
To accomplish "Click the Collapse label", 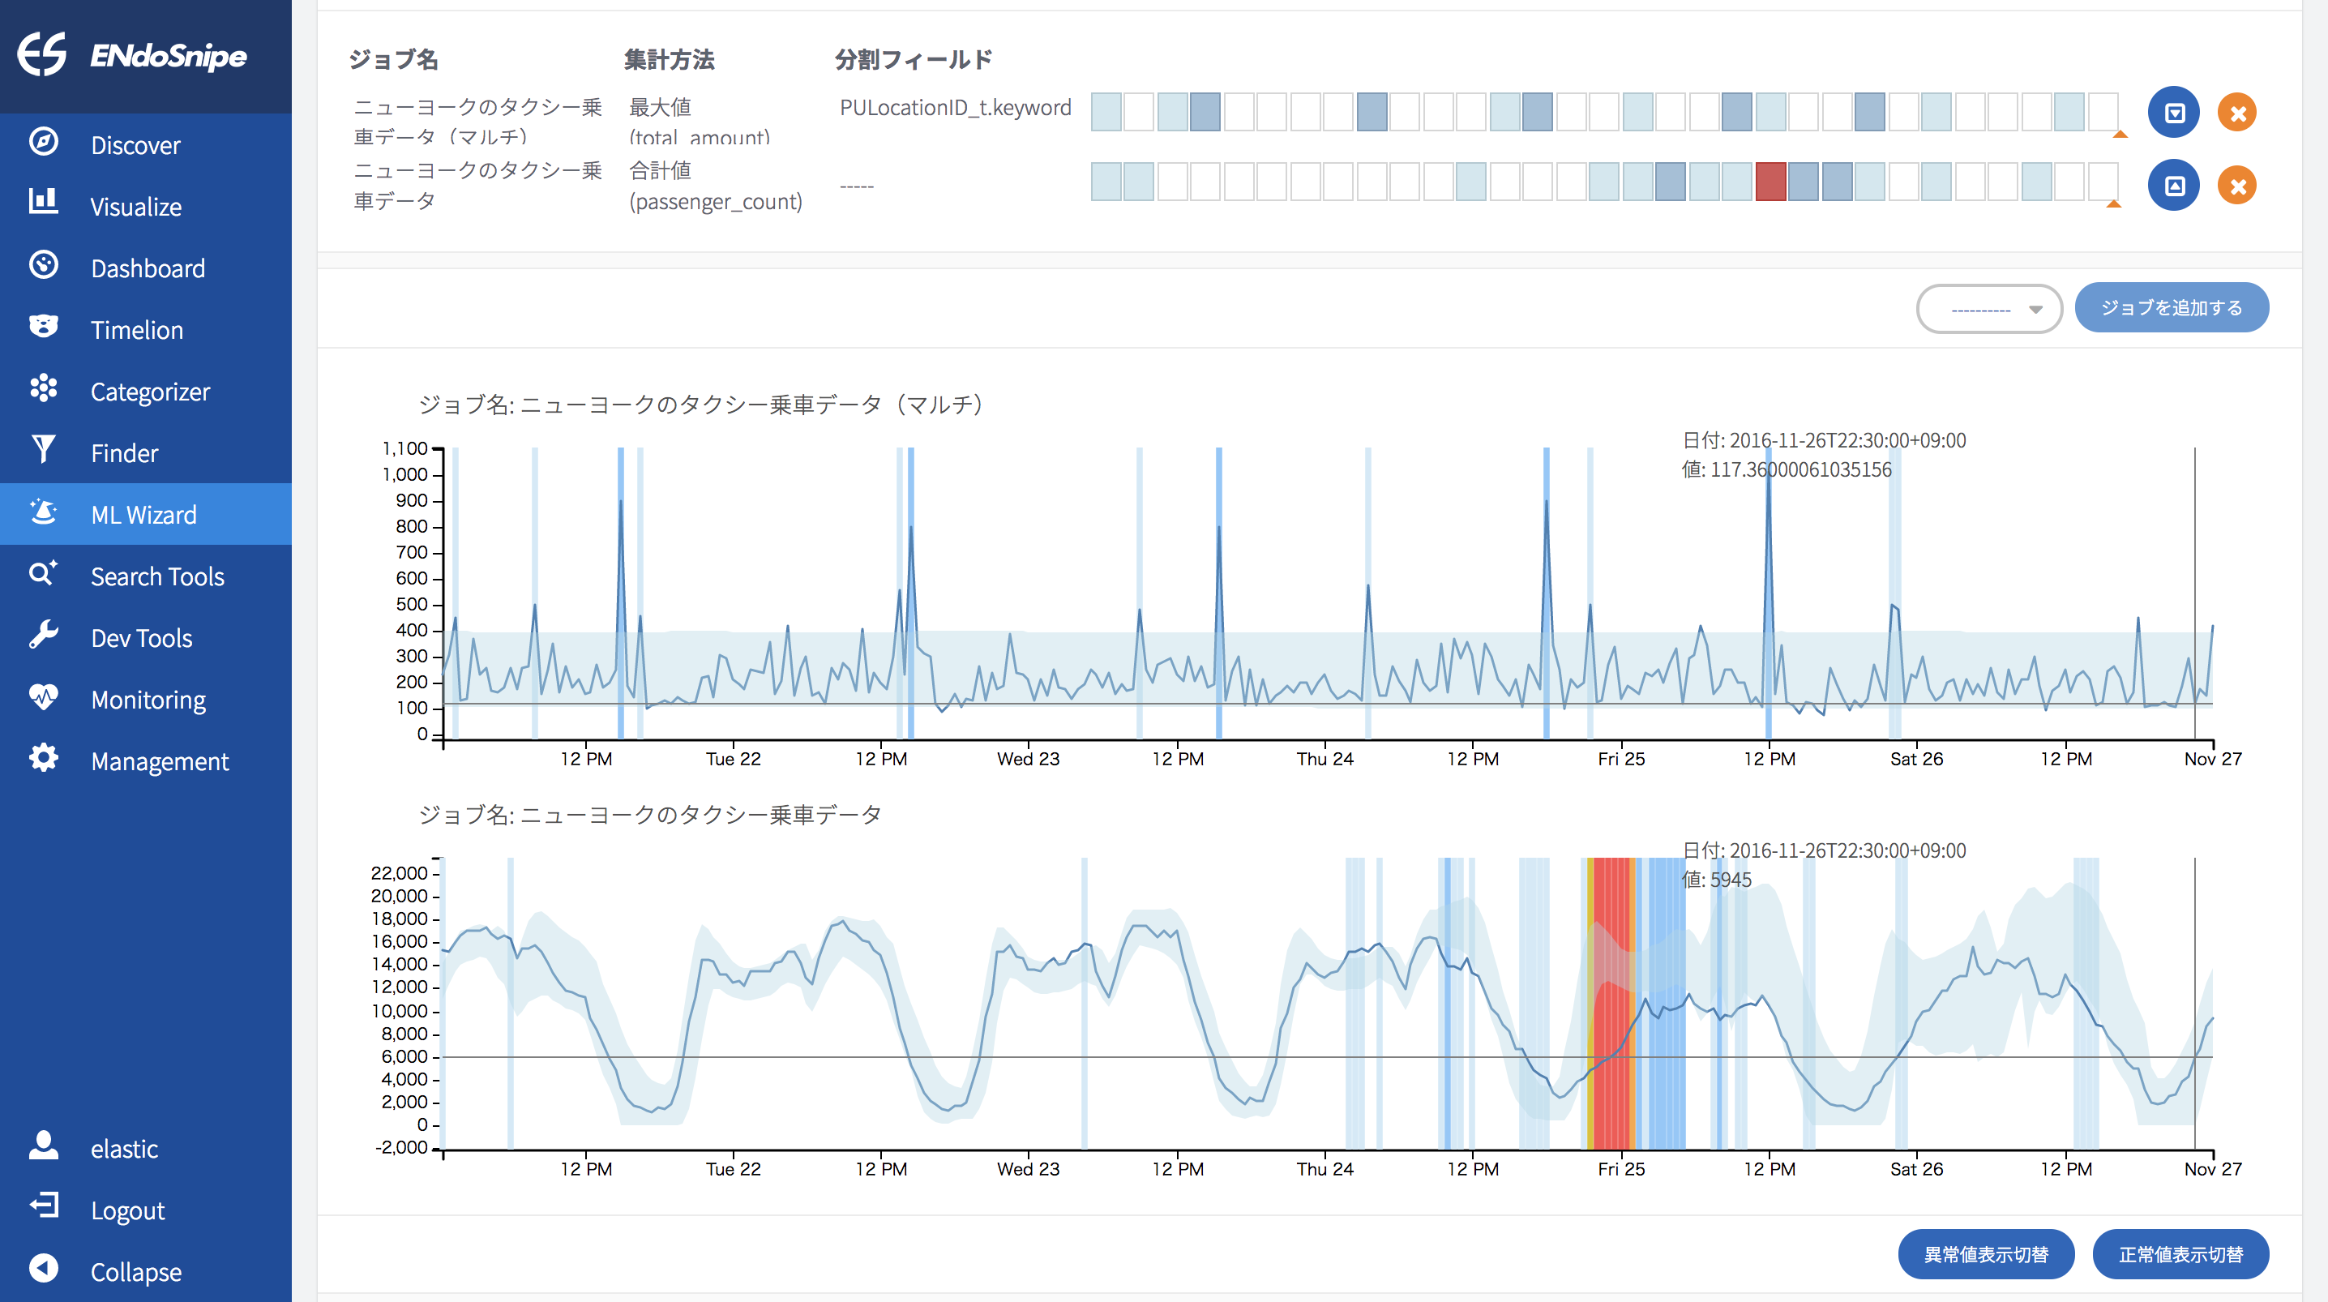I will click(x=136, y=1271).
